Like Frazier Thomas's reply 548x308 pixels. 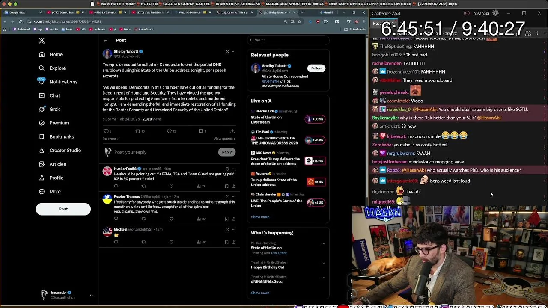171,219
